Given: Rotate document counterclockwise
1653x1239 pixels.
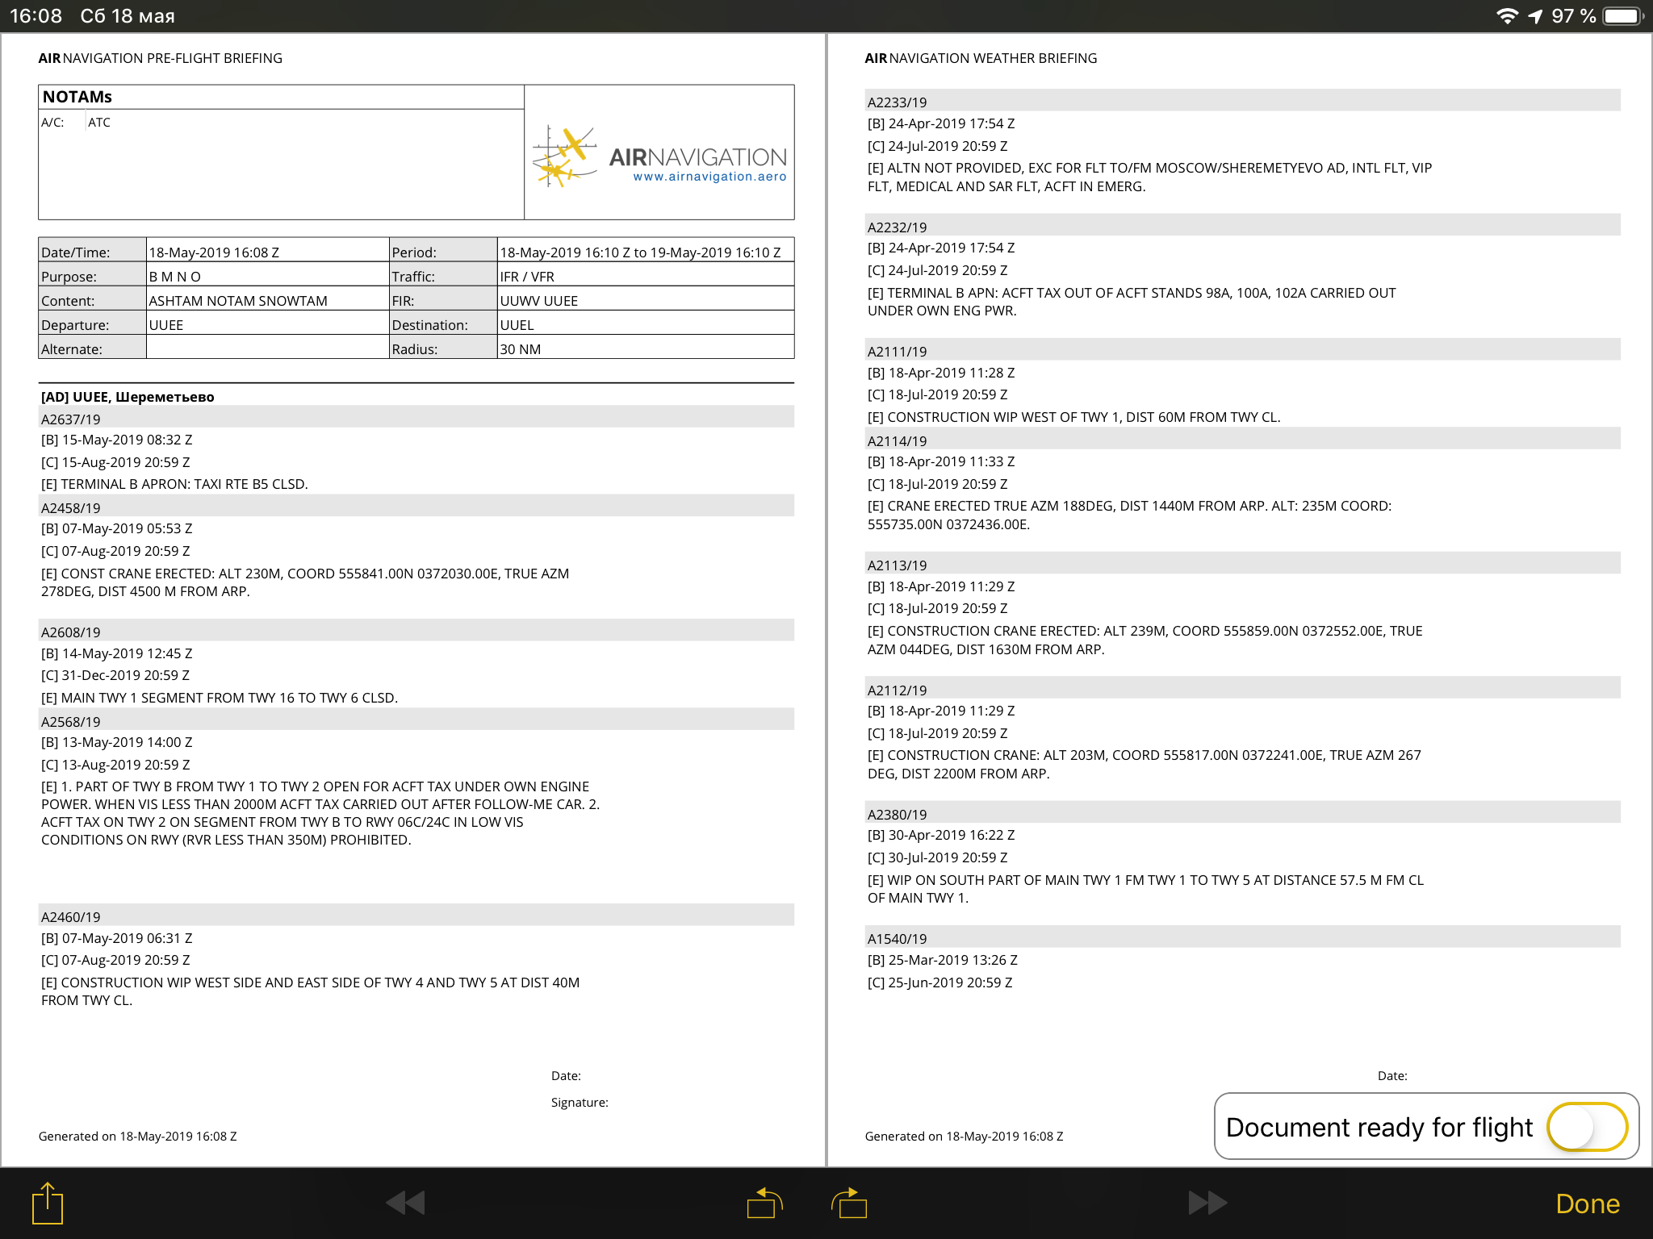Looking at the screenshot, I should (764, 1203).
